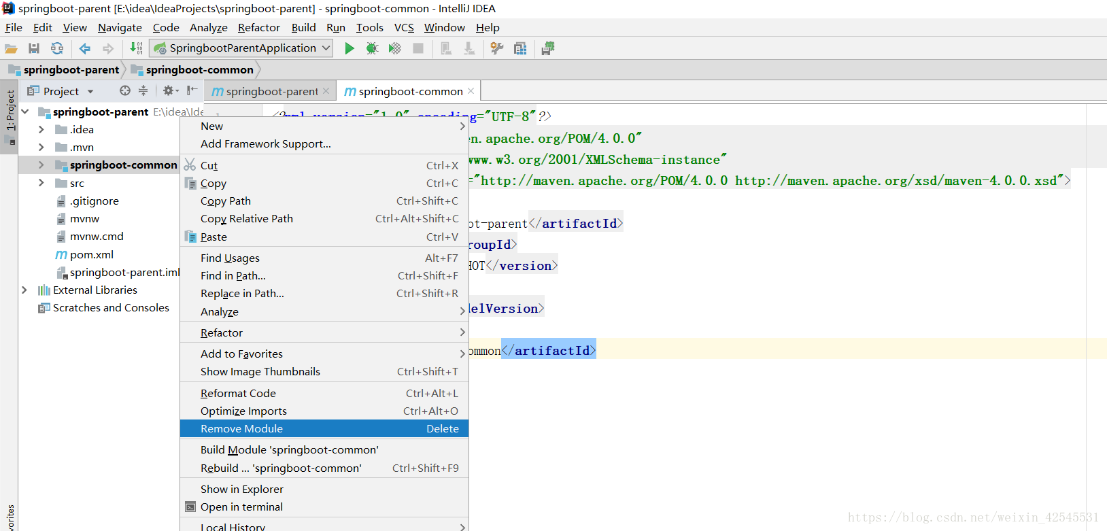Open the New submenu in the context menu

tap(324, 126)
